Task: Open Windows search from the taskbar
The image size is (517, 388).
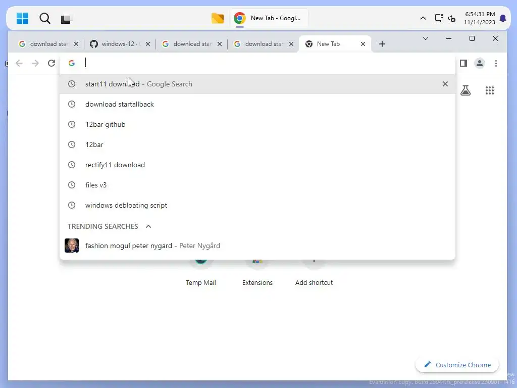Action: (45, 19)
